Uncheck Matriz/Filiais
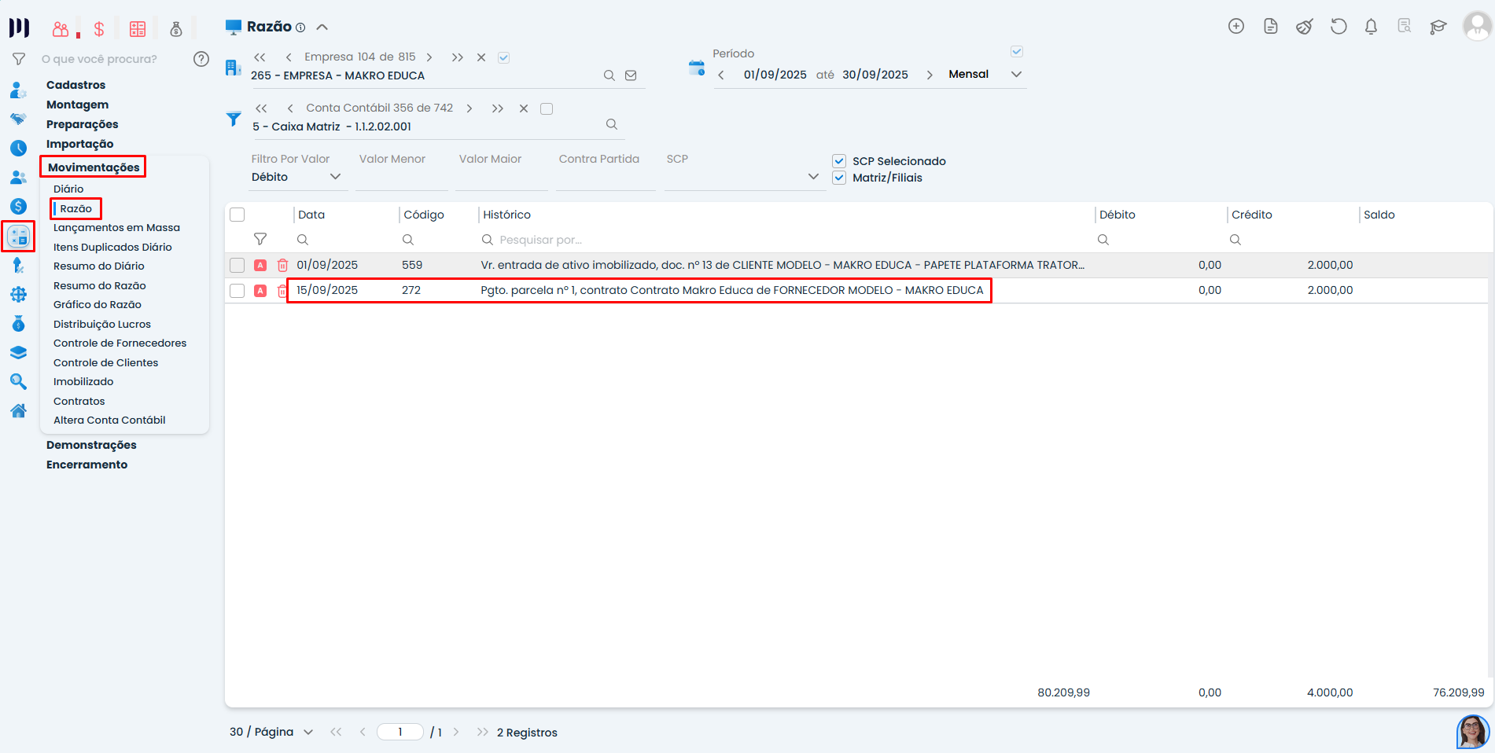Image resolution: width=1495 pixels, height=753 pixels. point(839,178)
